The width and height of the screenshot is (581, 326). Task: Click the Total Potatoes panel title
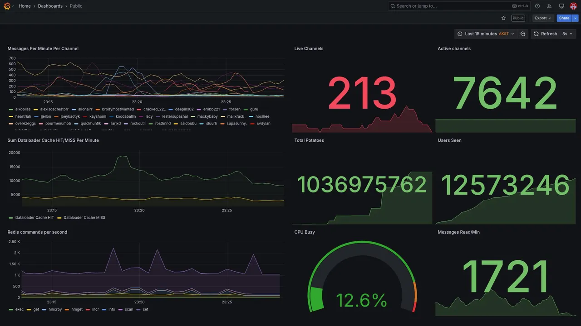click(309, 140)
